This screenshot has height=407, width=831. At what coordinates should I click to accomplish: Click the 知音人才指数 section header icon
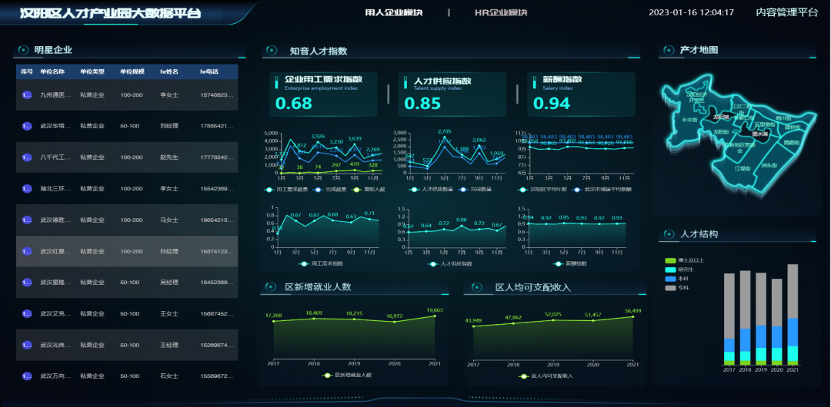271,51
